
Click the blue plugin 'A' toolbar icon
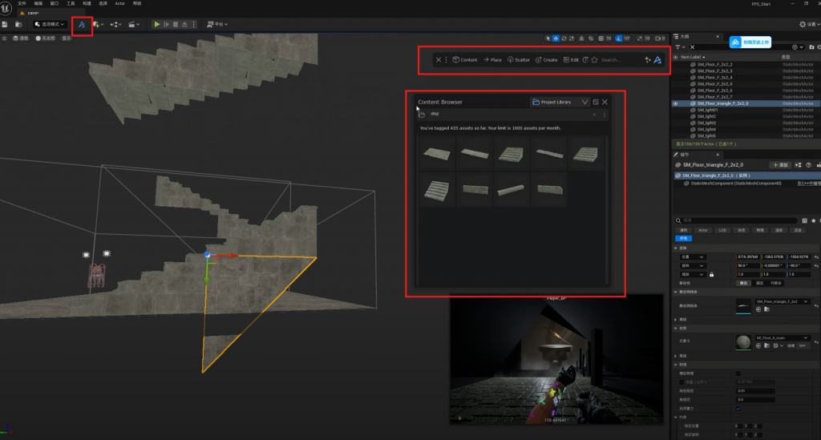click(x=82, y=25)
